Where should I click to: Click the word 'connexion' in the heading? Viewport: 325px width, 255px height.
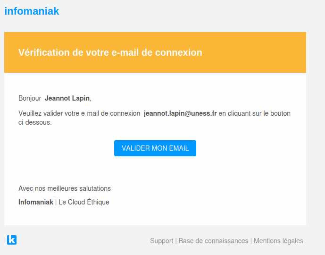(179, 52)
